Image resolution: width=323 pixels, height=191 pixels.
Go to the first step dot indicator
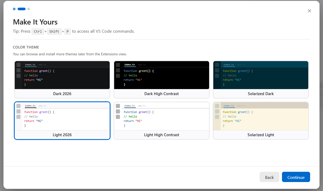pos(14,9)
